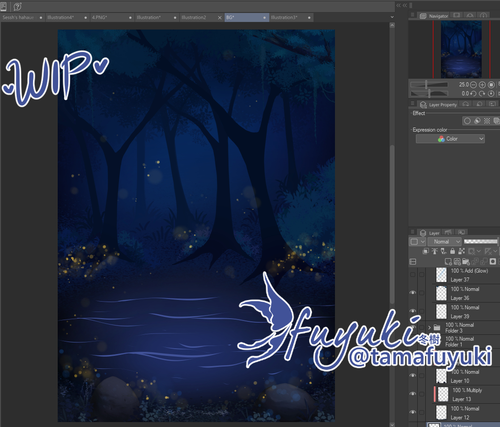
Task: Apply Extract line effect in Layer Property
Action: click(477, 121)
